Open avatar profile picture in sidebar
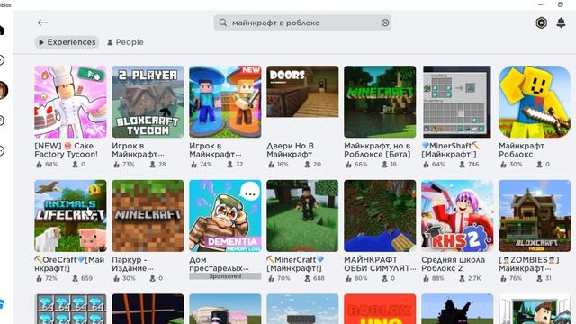 pos(3,90)
